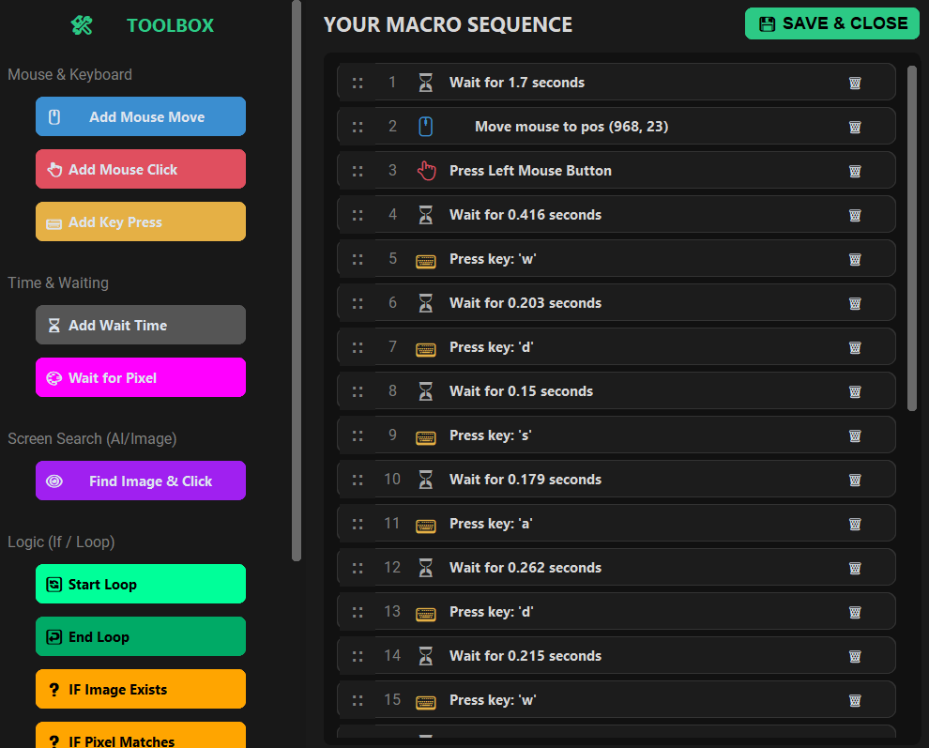Delete the 'Wait for 0.262 seconds' step
Image resolution: width=929 pixels, height=748 pixels.
pyautogui.click(x=855, y=568)
